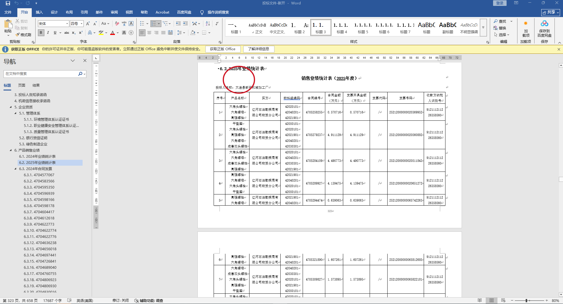Toggle Bold formatting button
This screenshot has width=563, height=304.
[41, 33]
